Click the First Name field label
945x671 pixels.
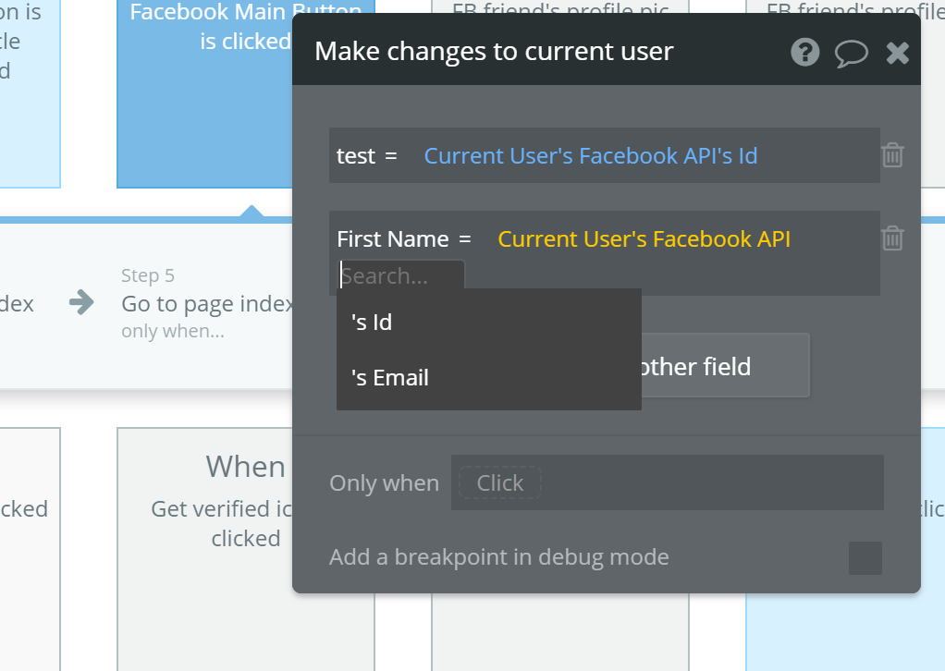click(x=392, y=238)
